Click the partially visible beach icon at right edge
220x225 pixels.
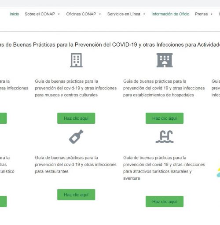218,172
